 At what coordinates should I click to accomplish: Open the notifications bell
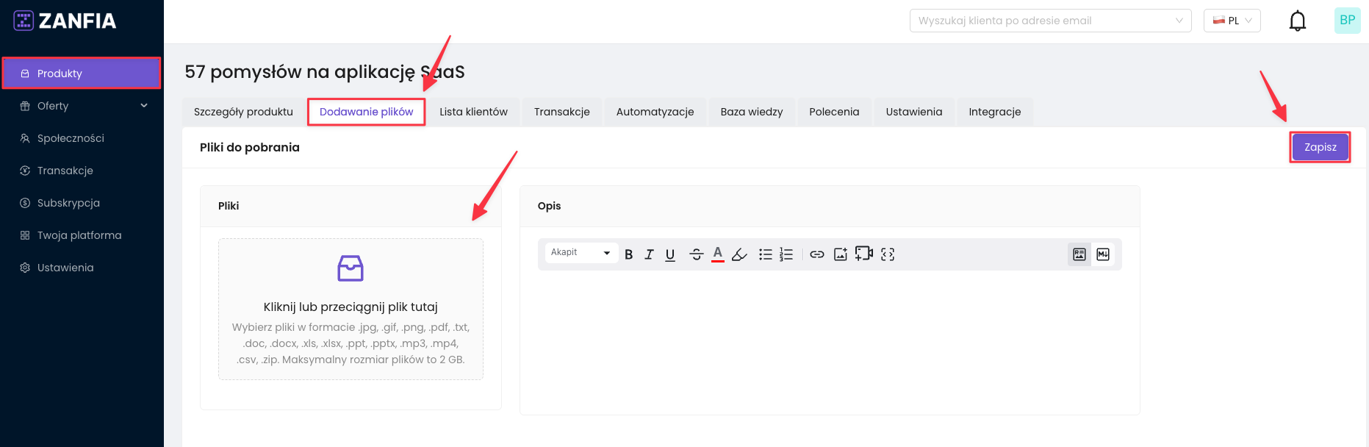(1298, 21)
